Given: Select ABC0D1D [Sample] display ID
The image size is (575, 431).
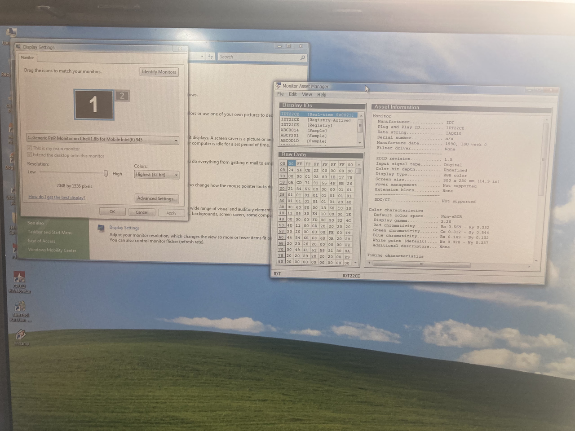Looking at the screenshot, I should point(318,141).
